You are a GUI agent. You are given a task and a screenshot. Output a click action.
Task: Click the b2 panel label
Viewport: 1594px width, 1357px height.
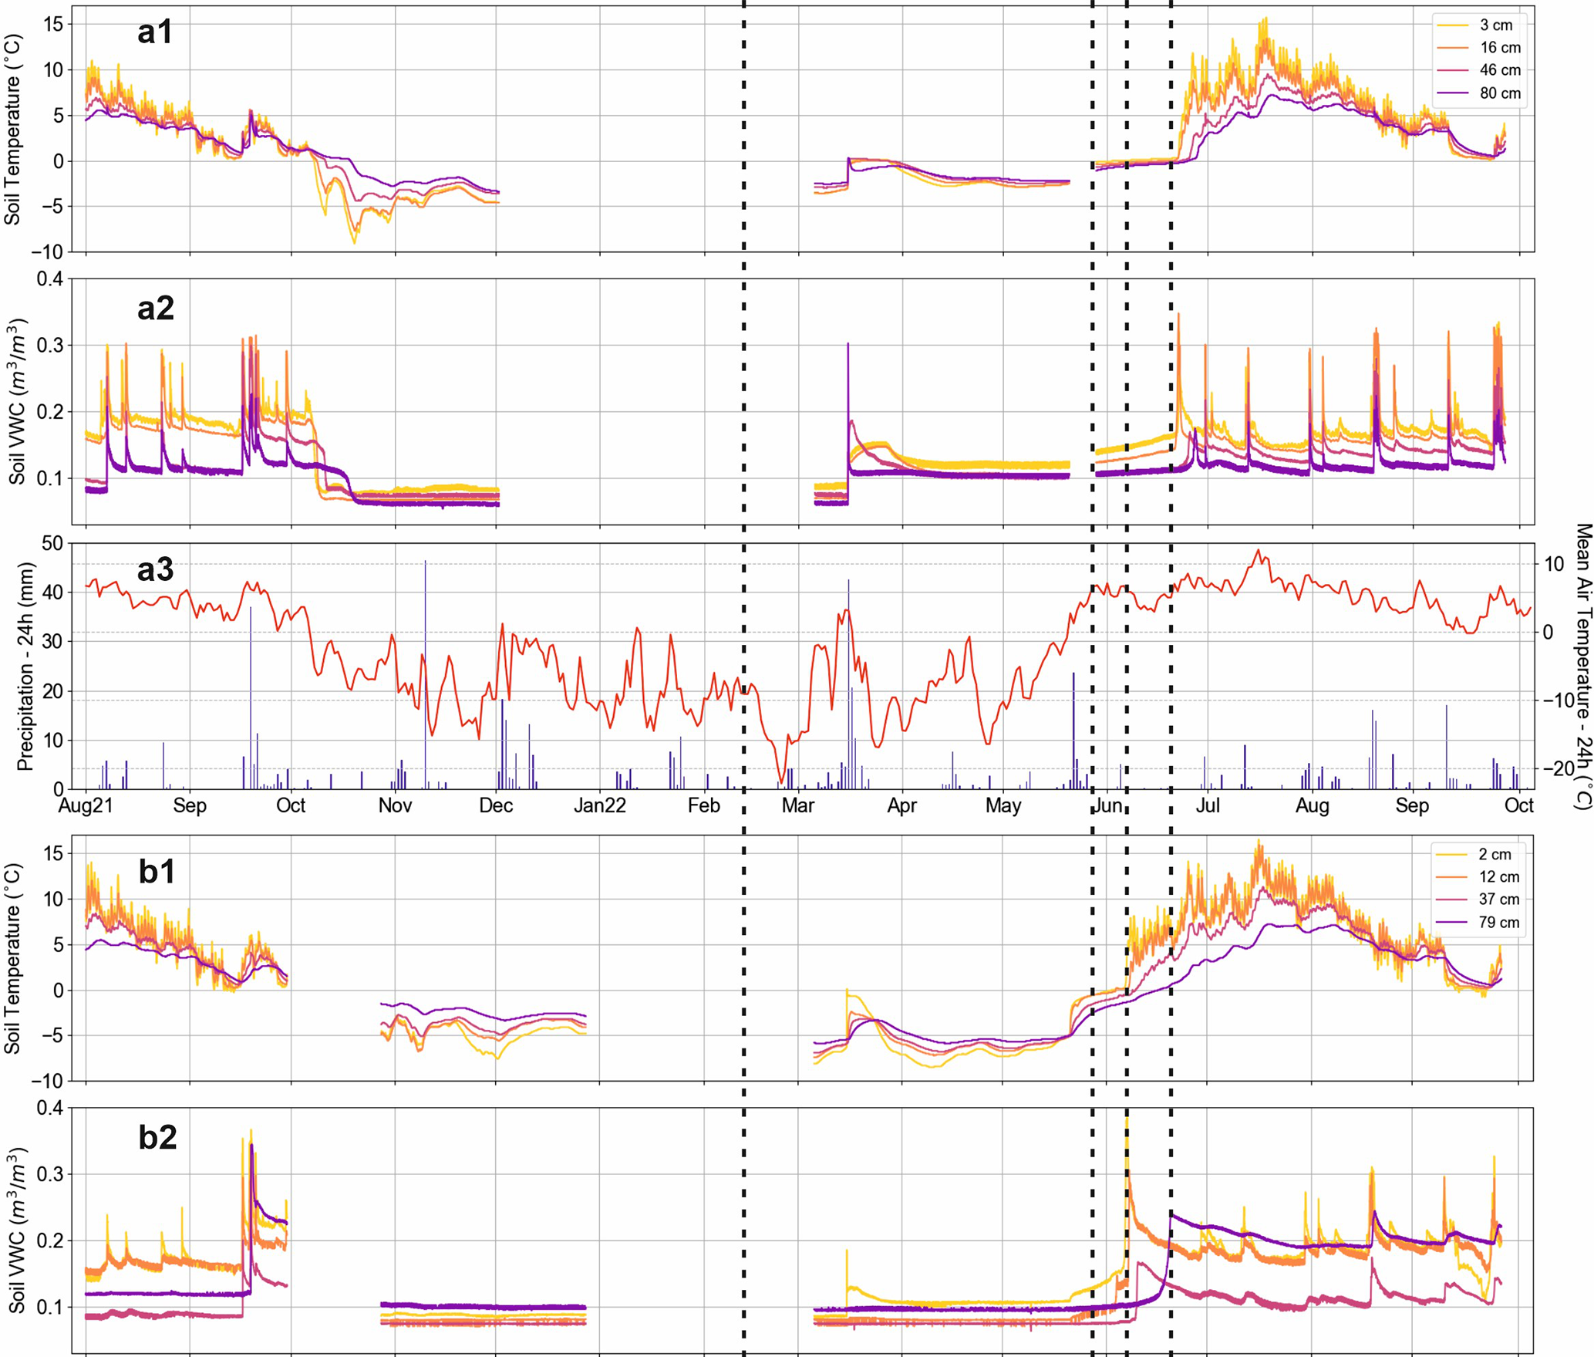point(157,1137)
